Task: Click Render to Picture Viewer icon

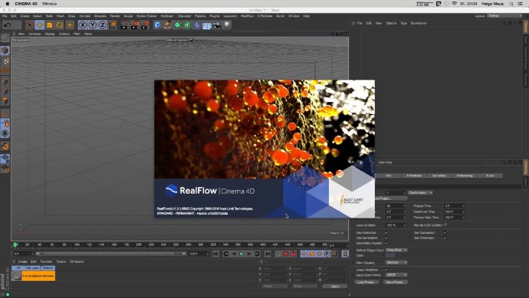Action: (135, 25)
